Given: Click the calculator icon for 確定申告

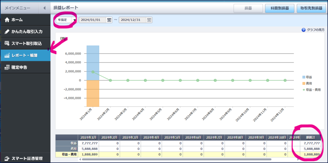Looking at the screenshot, I should click(x=7, y=67).
